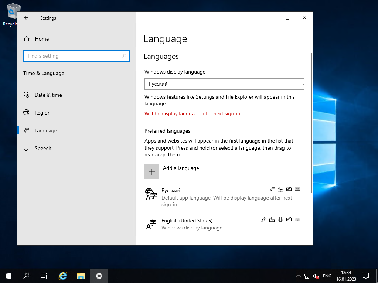Screen dimensions: 378x283
Task: Click the handwriting pen icon for Русский
Action: tap(289, 189)
